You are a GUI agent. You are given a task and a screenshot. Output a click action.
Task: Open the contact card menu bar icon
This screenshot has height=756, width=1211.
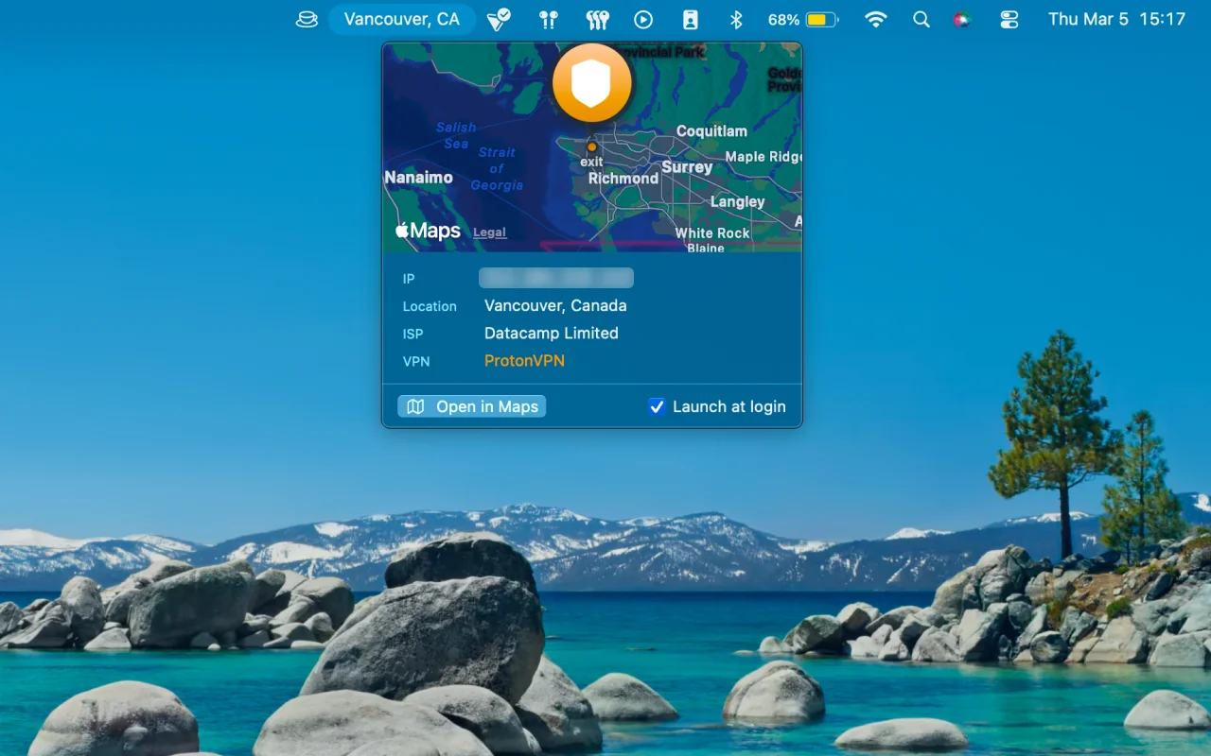[x=691, y=19]
